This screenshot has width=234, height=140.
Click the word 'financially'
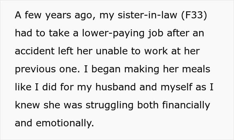pyautogui.click(x=186, y=105)
